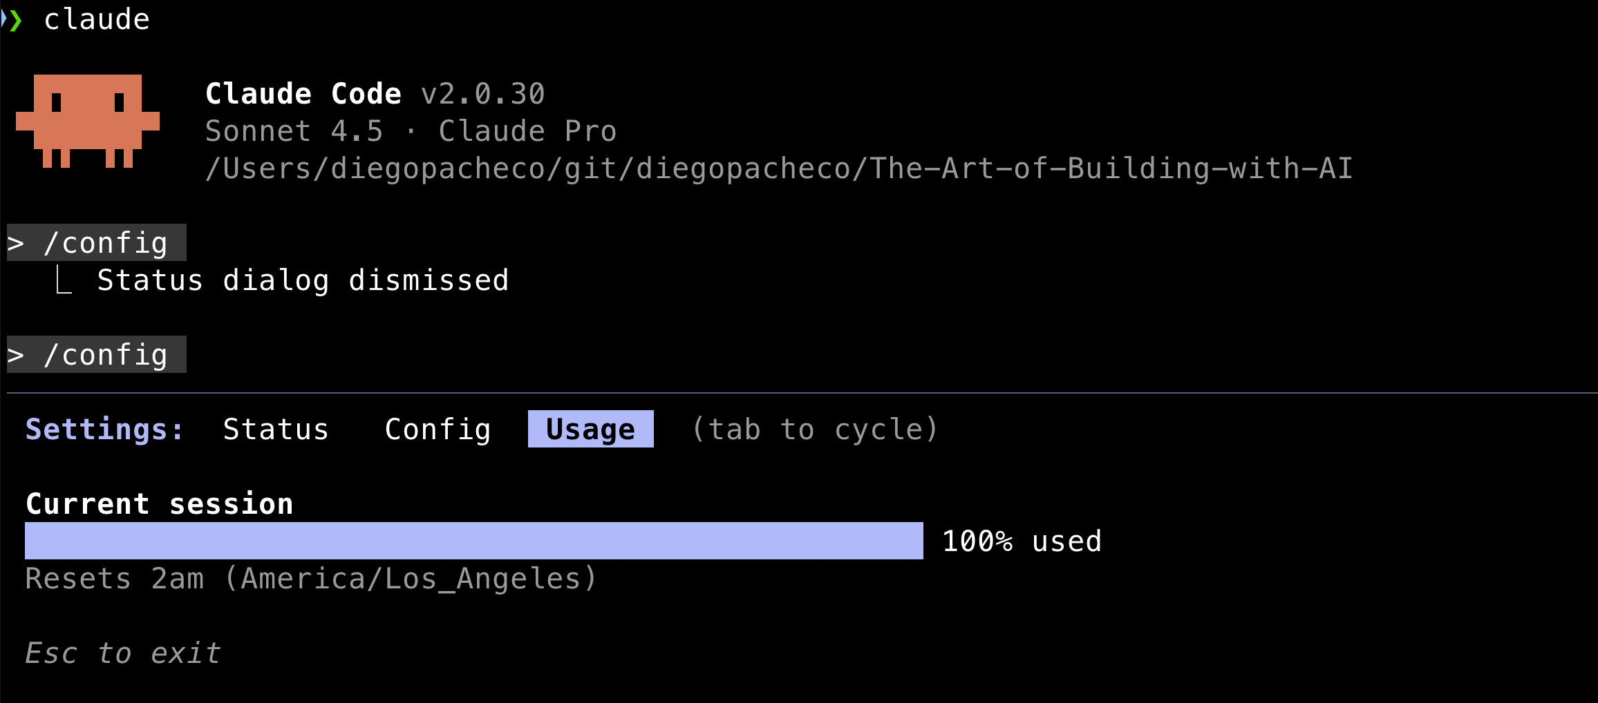Click the Sonnet 4.5 model label
Viewport: 1598px width, 703px height.
point(294,131)
